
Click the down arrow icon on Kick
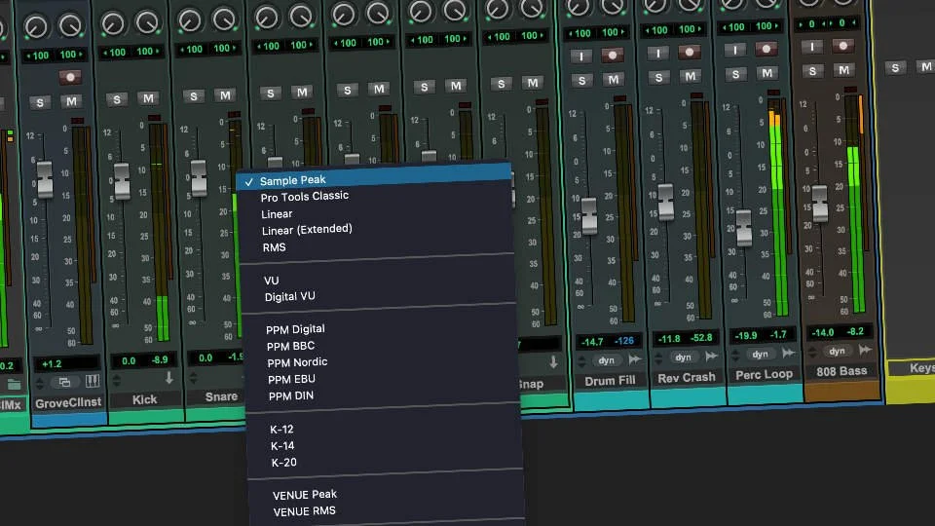169,378
